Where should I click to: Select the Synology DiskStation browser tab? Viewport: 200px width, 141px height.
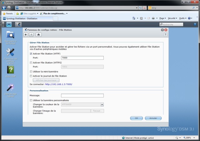click(x=27, y=19)
